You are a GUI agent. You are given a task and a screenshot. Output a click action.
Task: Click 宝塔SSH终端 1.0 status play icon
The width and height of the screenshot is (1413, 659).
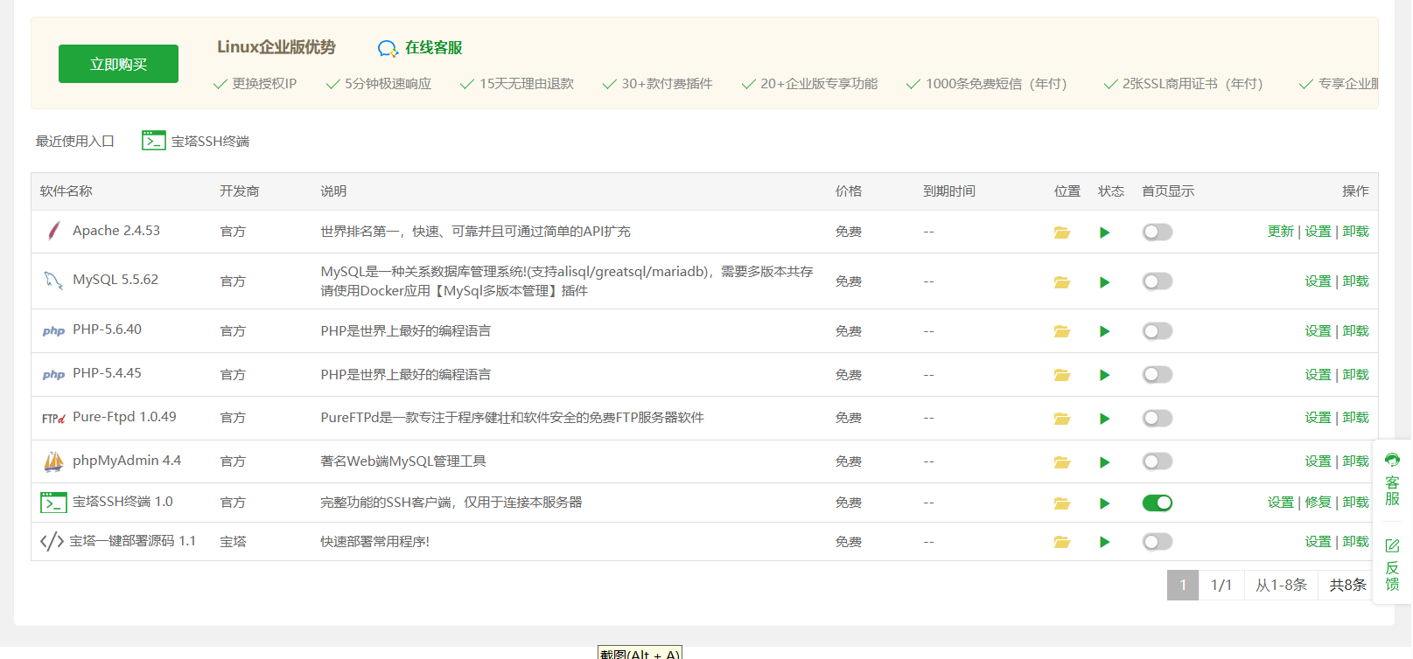pos(1104,503)
